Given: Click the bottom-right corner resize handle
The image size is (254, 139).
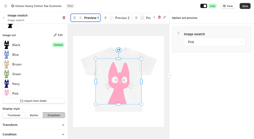Looking at the screenshot, I should [x=141, y=104].
